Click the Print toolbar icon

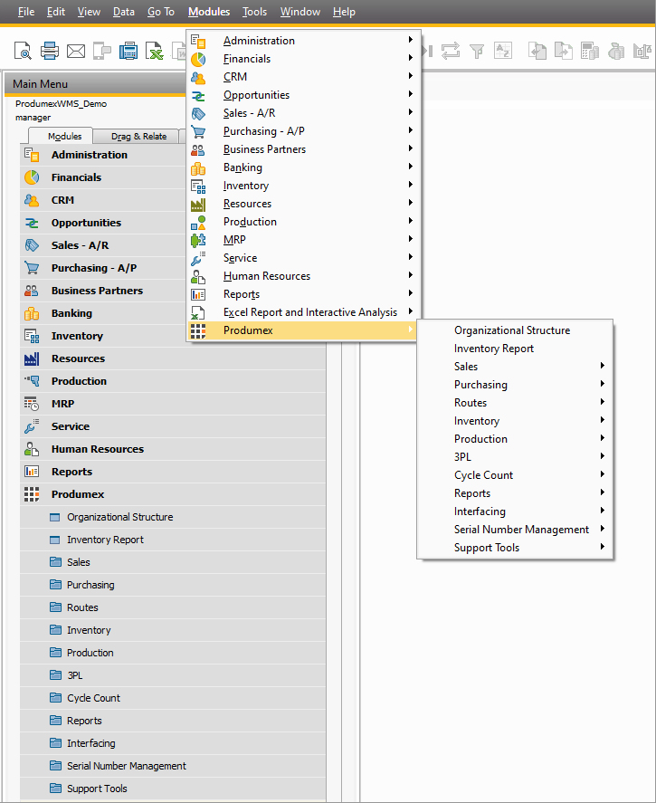50,51
